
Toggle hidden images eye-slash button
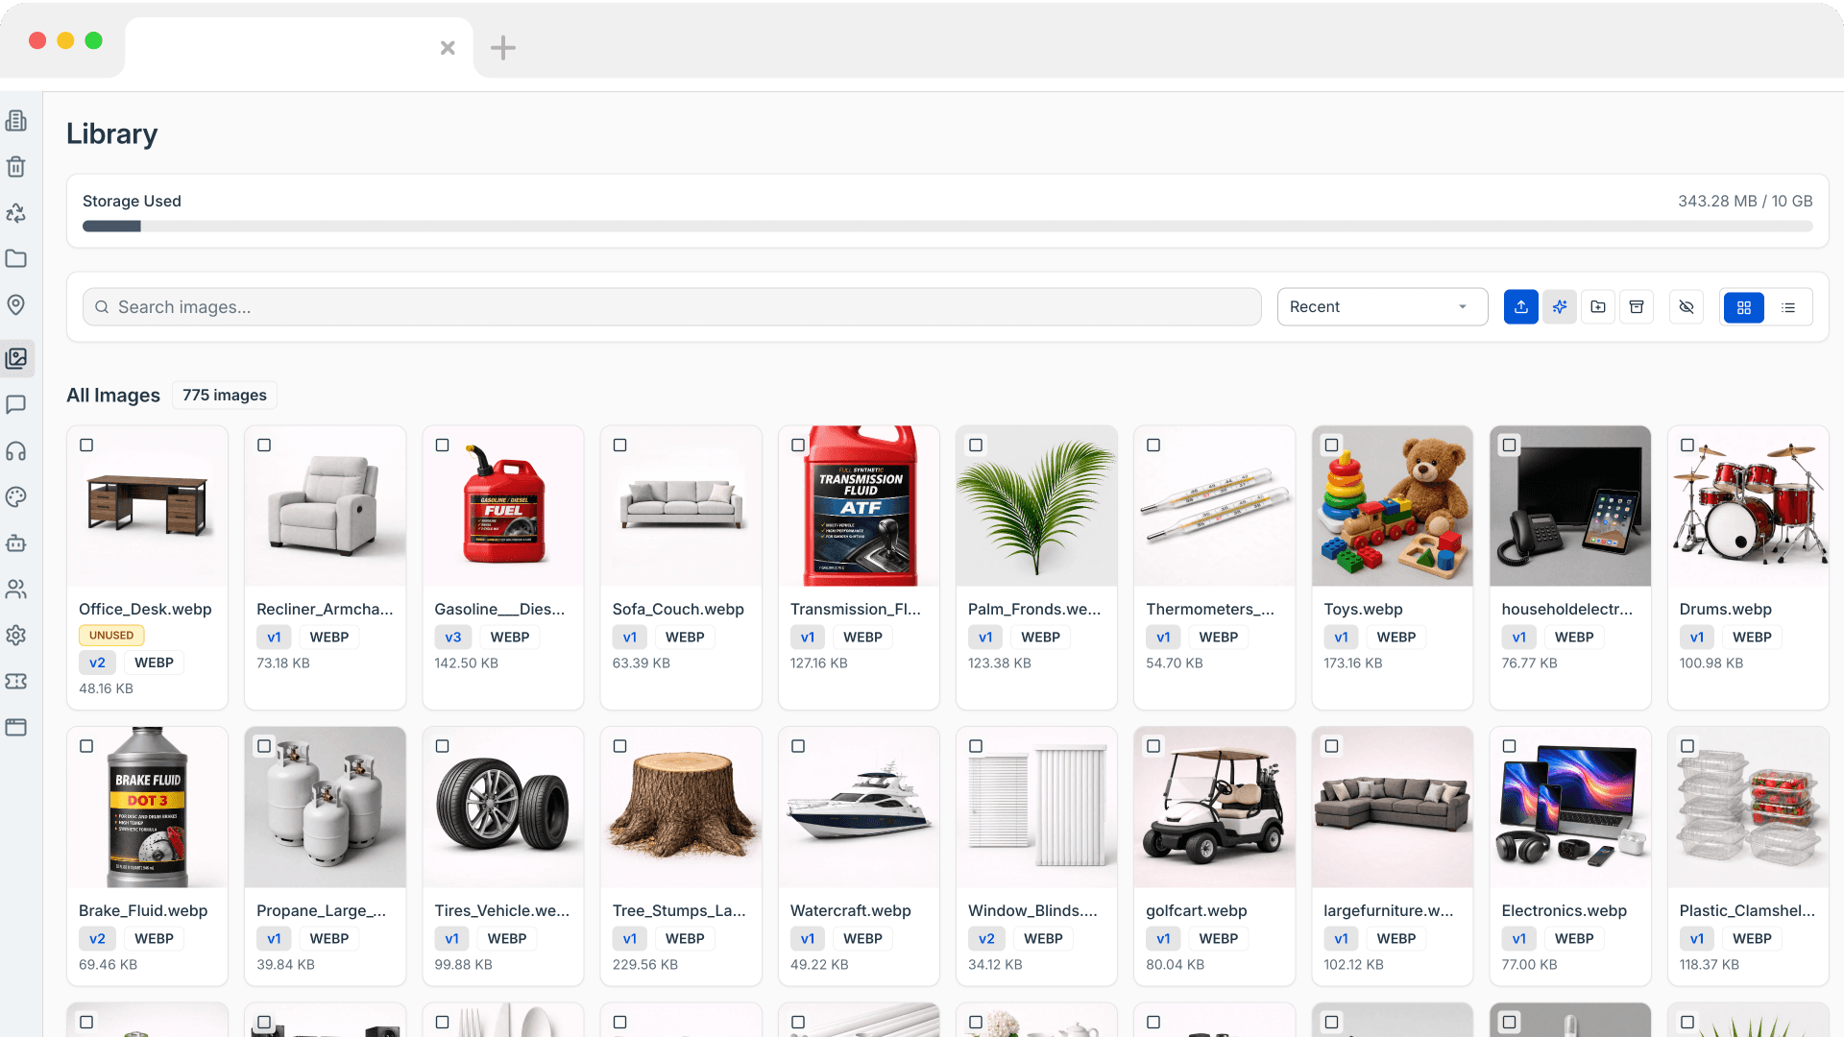(1686, 307)
